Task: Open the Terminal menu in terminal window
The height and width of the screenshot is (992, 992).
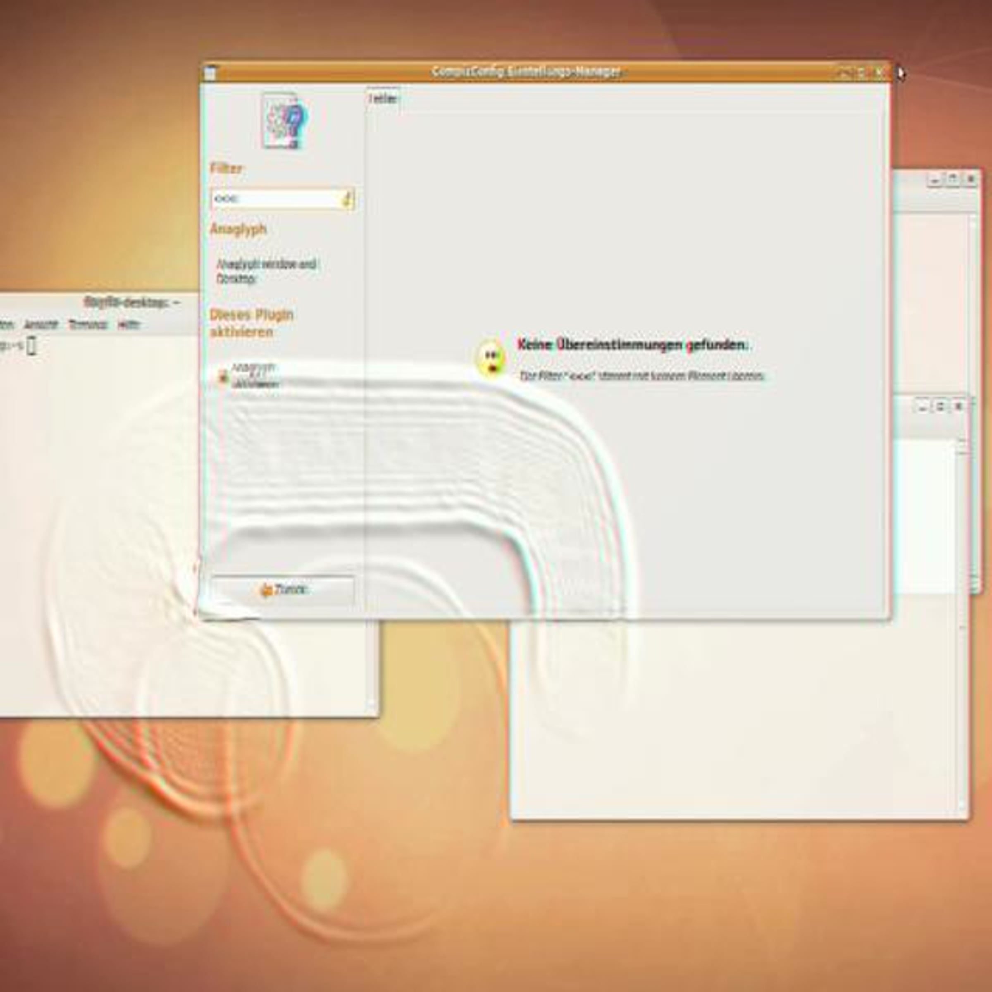Action: coord(88,324)
